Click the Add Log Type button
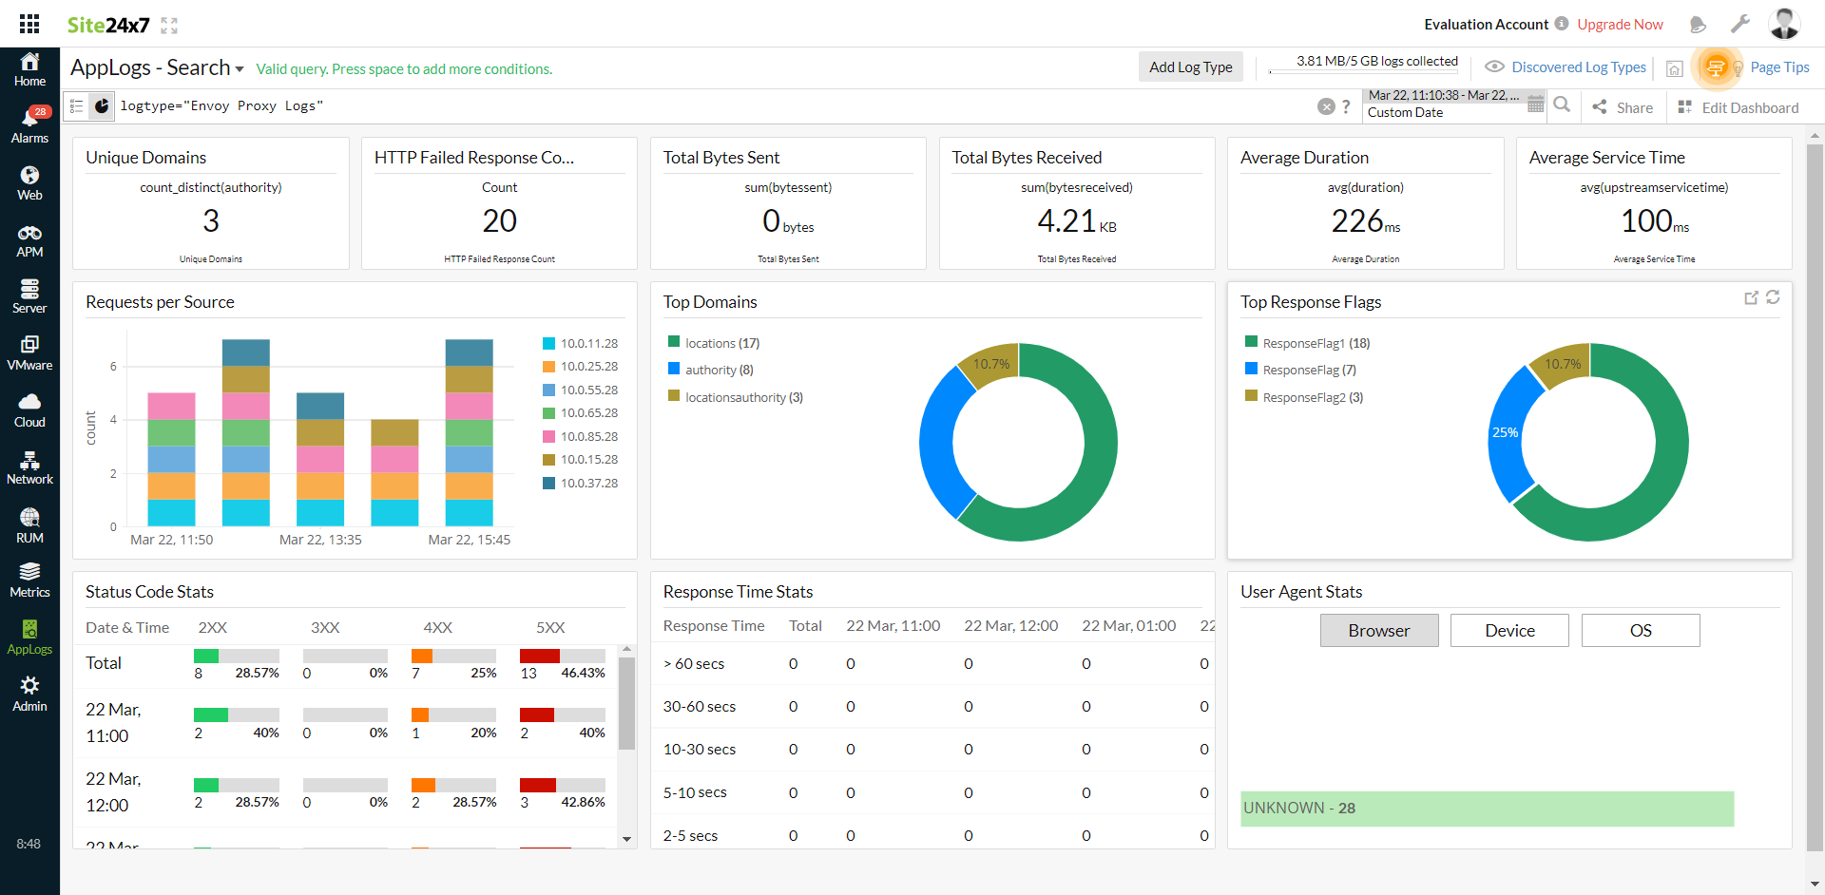Viewport: 1825px width, 895px height. coord(1190,67)
